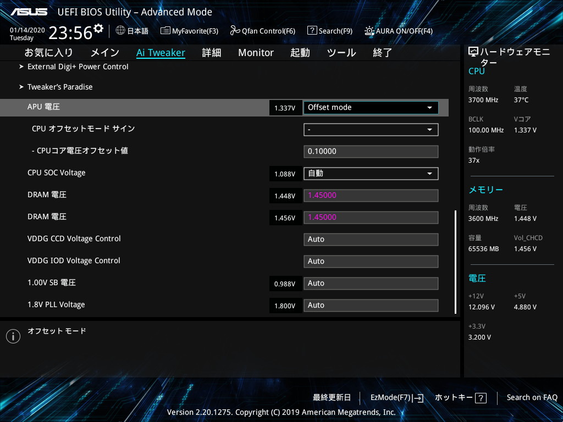Open the お気に入り tab
This screenshot has width=563, height=422.
(49, 53)
